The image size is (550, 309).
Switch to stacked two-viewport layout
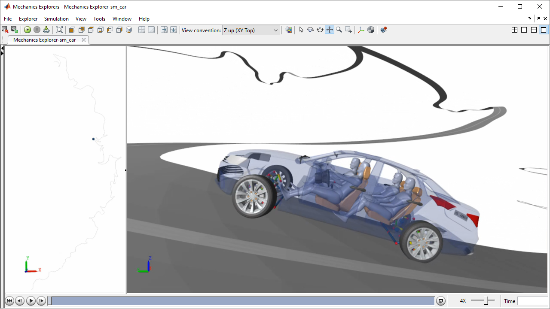coord(534,30)
